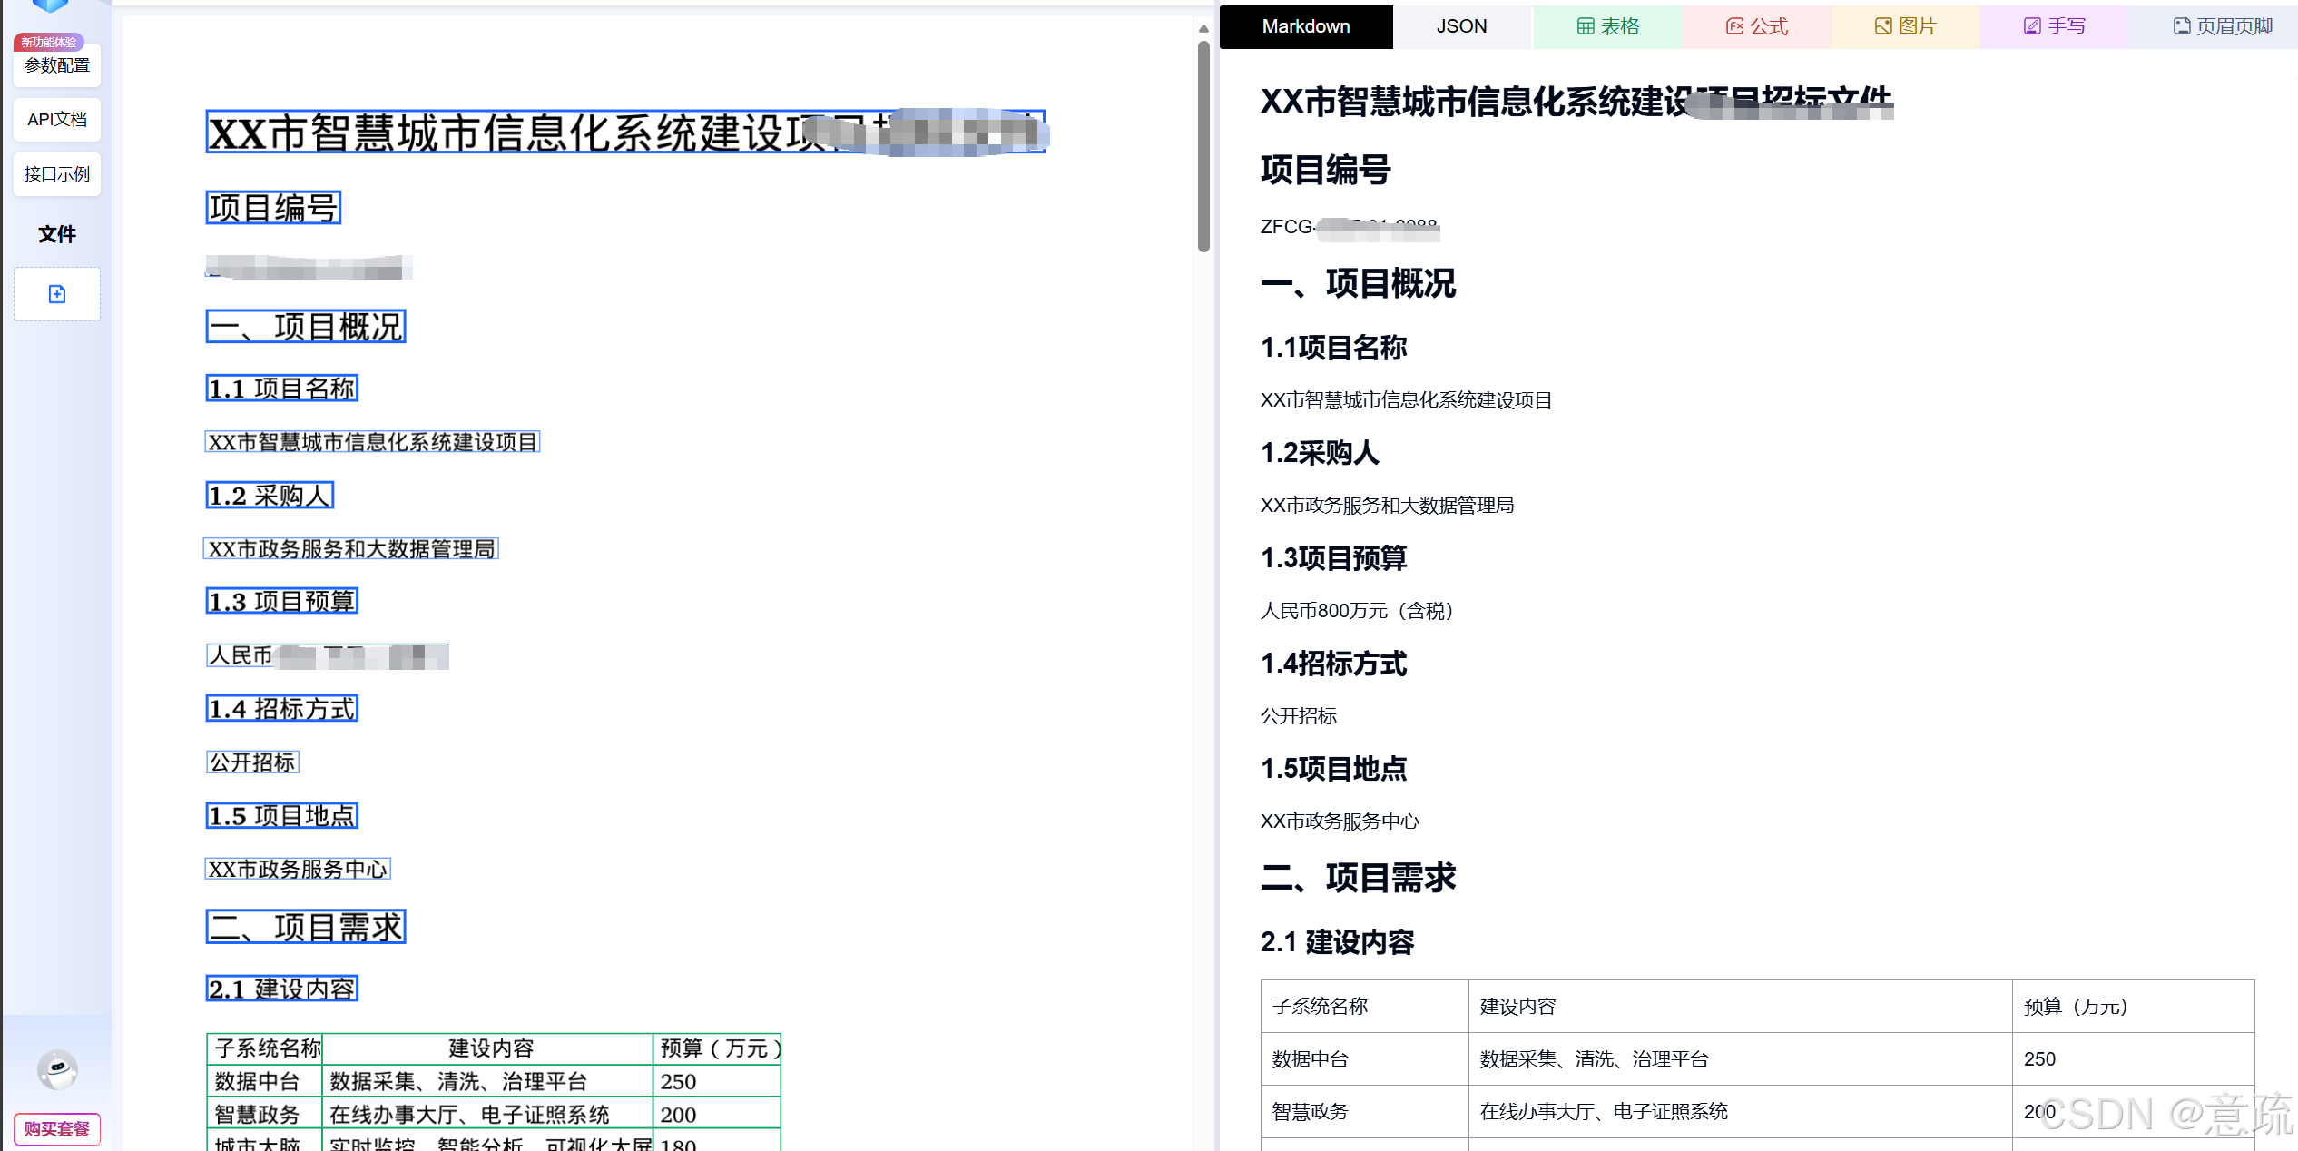Select the 项目编号 heading box in document
This screenshot has height=1151, width=2298.
click(273, 208)
